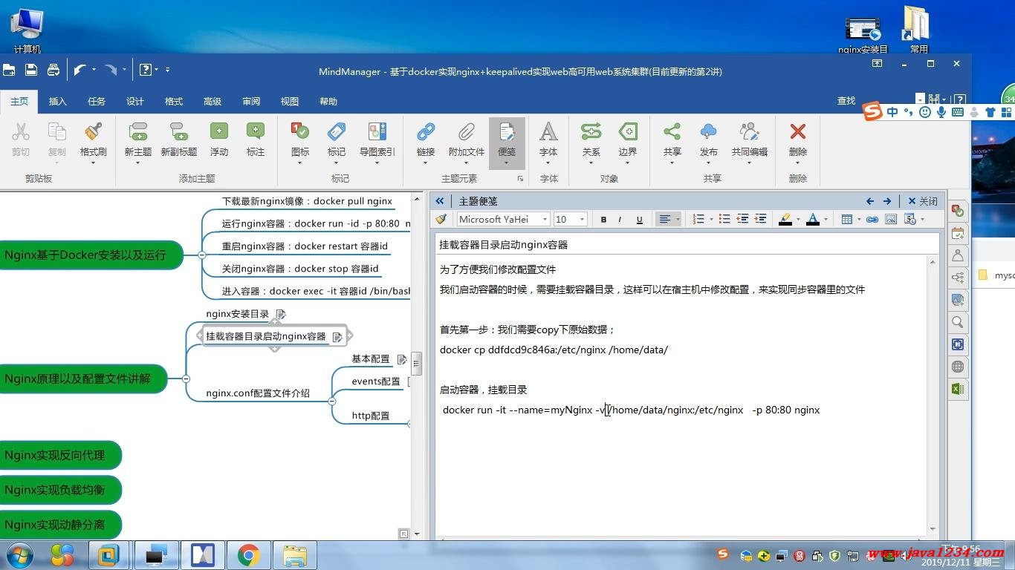Toggle paragraph alignment button in notes

click(x=665, y=219)
